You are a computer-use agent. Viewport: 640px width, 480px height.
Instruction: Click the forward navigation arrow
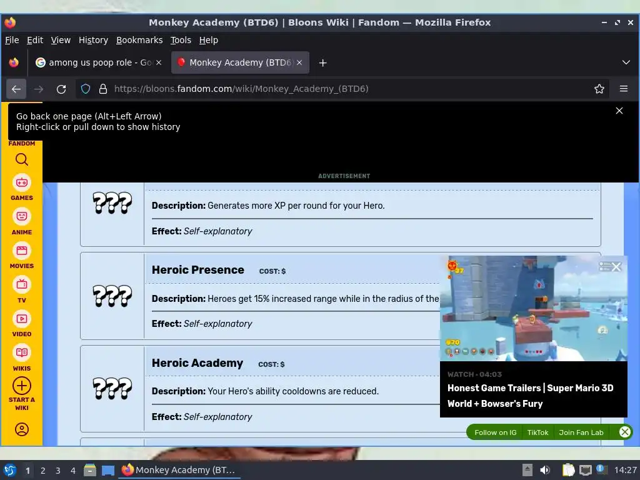[39, 89]
